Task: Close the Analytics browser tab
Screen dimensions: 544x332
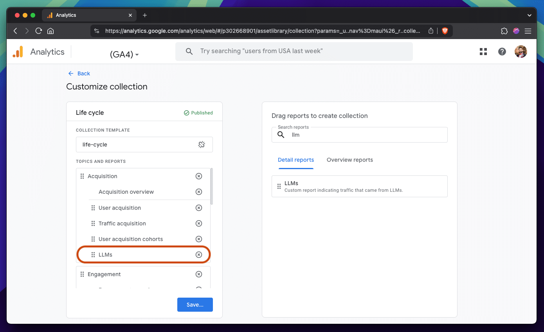Action: (130, 15)
